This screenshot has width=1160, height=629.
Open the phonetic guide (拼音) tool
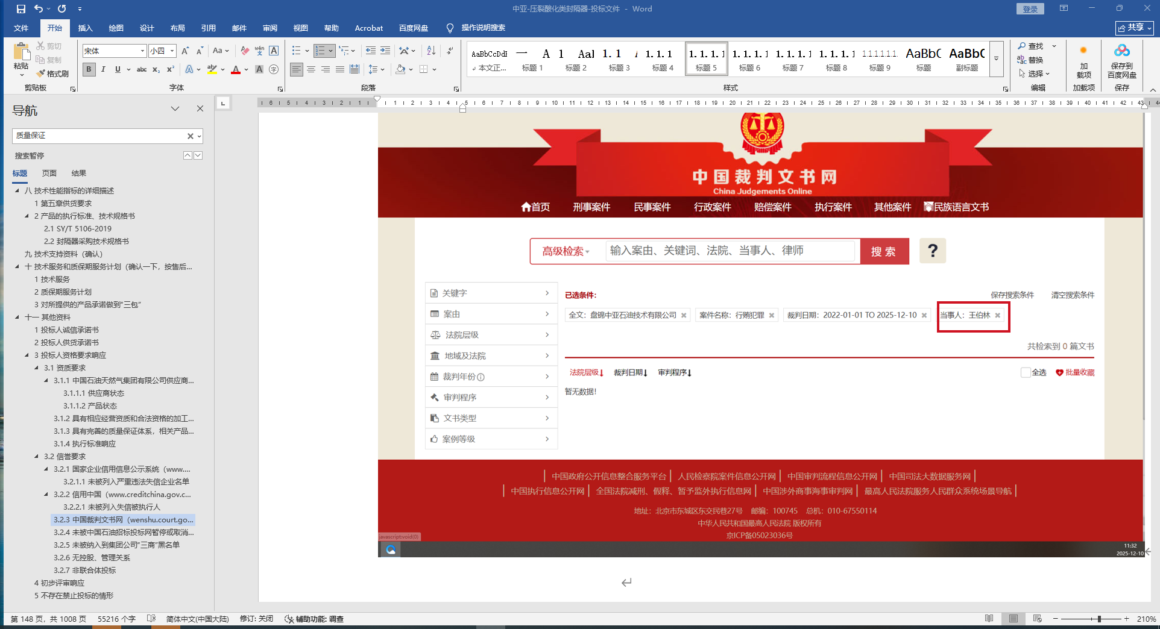point(259,51)
